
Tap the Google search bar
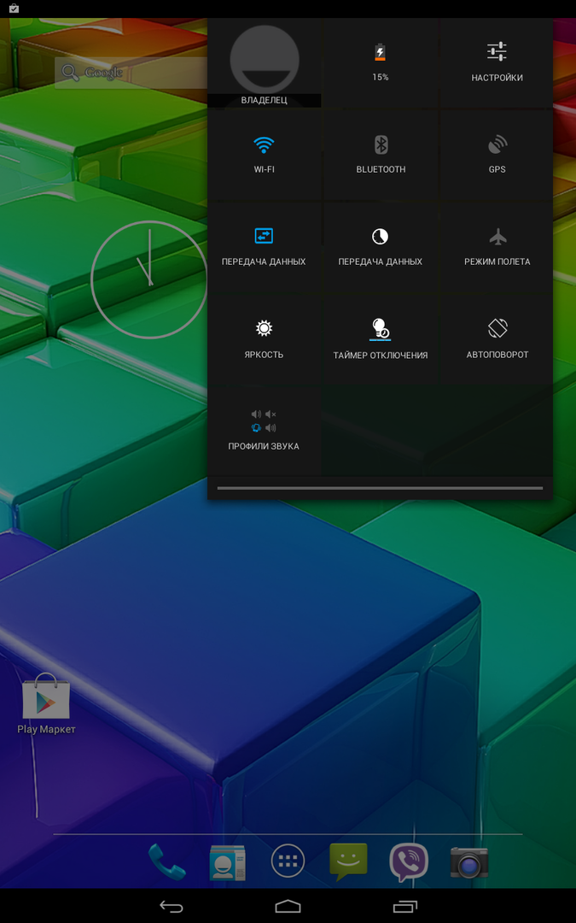pos(131,73)
